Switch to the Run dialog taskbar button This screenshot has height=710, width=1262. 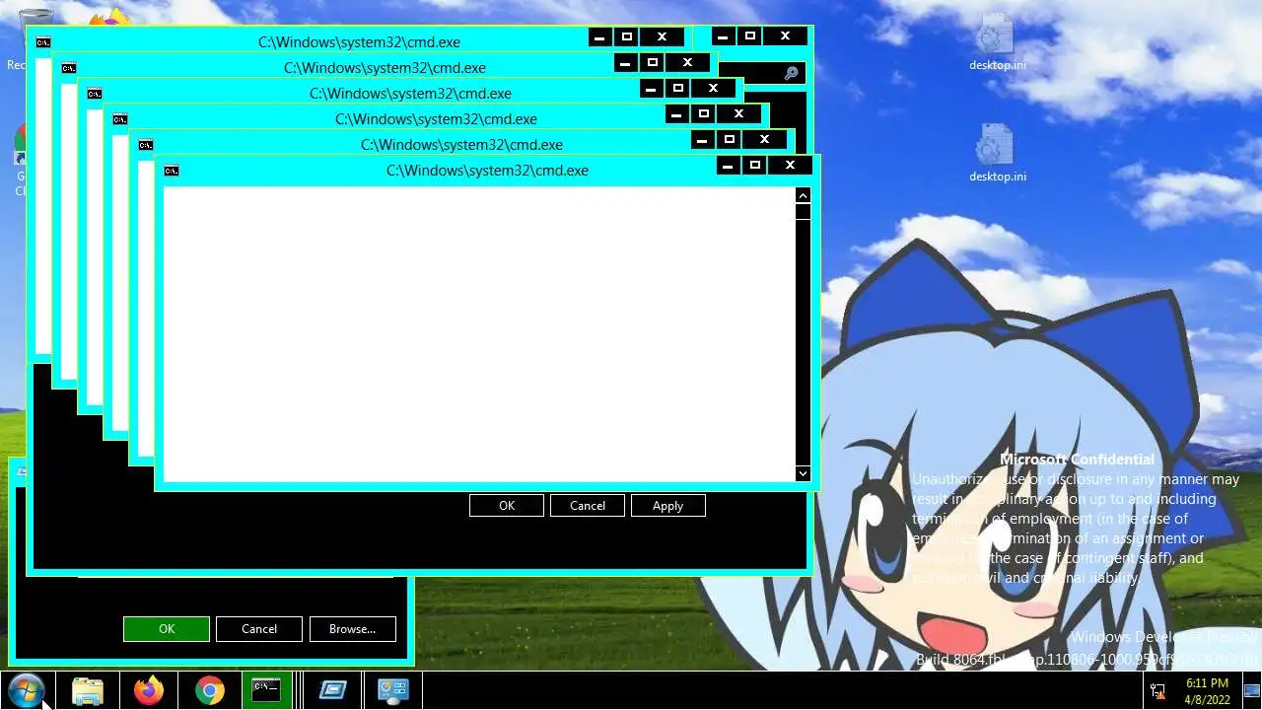coord(332,690)
